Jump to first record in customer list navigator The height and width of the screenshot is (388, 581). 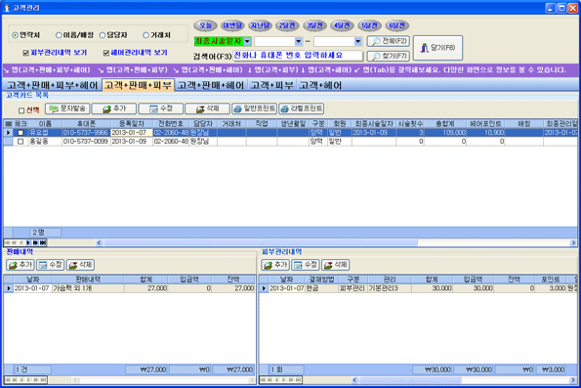[x=7, y=242]
